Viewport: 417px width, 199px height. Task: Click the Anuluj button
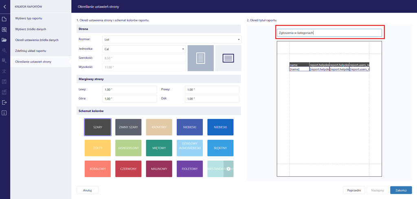tap(87, 190)
